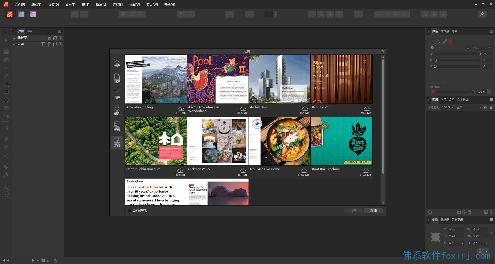Collapse the 页面 pages section
Image resolution: width=495 pixels, height=264 pixels.
coord(14,44)
